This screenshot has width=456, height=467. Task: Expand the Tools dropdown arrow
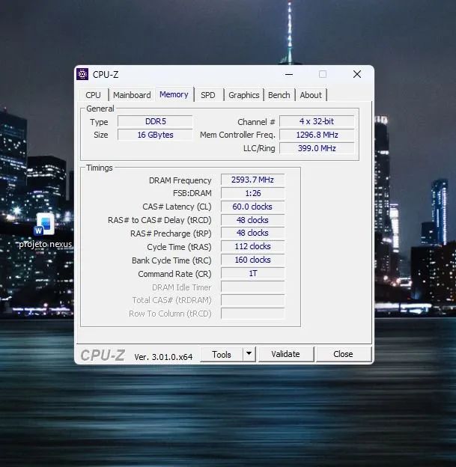[249, 354]
